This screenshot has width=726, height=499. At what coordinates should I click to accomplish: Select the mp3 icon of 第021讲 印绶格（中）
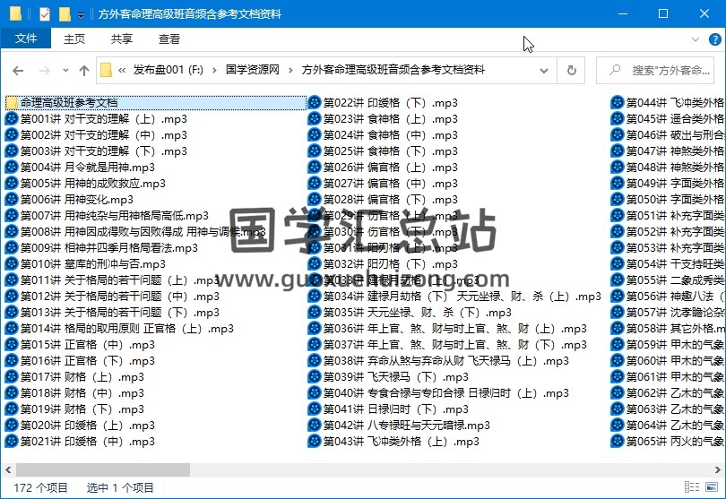12,441
